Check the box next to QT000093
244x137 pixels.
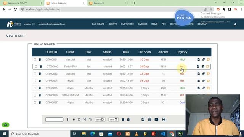[35, 73]
